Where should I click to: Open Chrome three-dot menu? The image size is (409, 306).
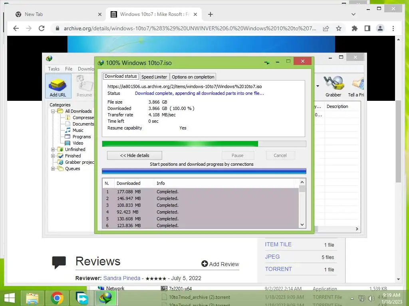(393, 28)
